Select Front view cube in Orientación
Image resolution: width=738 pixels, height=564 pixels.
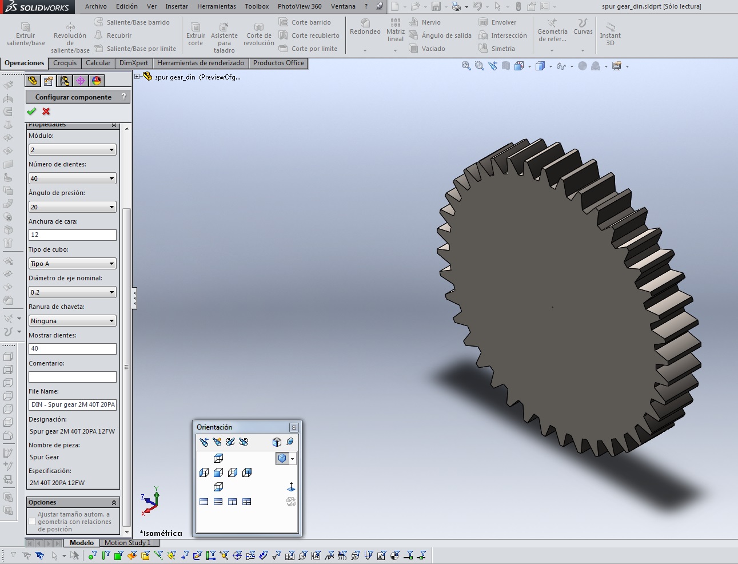point(218,472)
